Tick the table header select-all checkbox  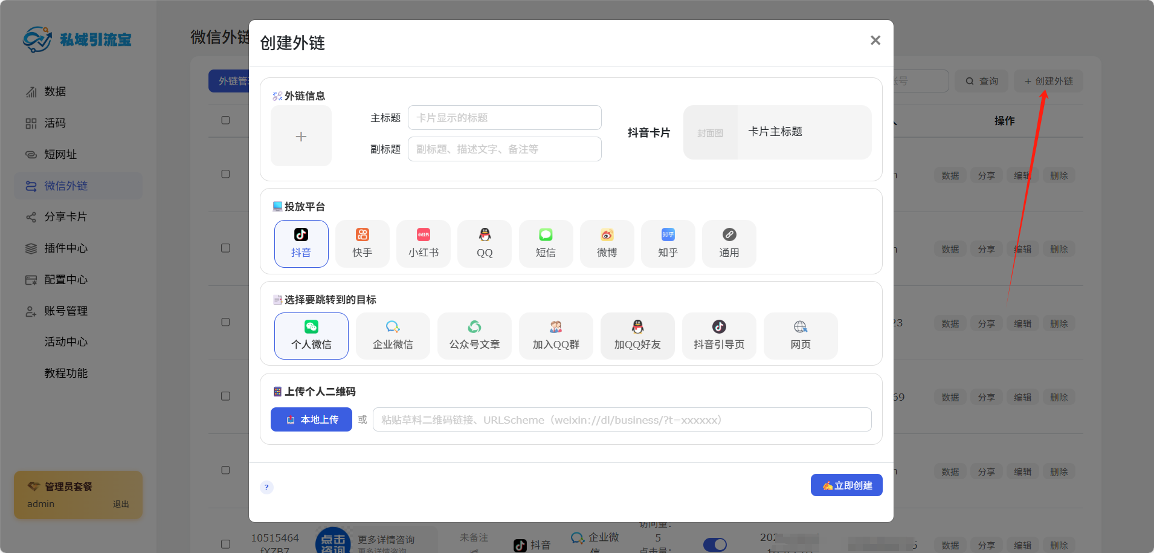tap(225, 120)
